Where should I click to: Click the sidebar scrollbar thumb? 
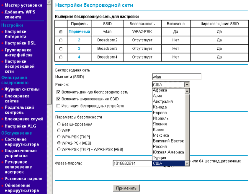click(x=49, y=54)
